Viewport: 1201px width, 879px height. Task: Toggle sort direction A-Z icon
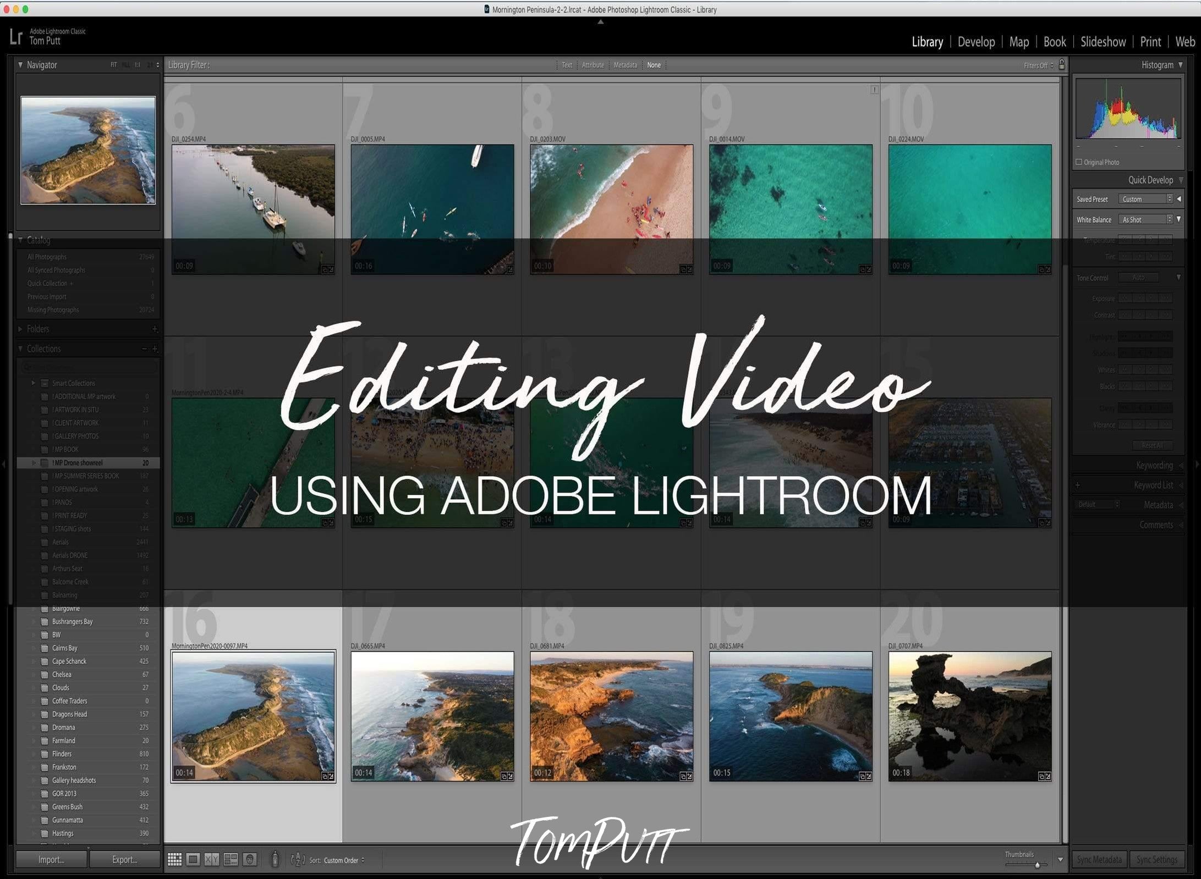point(298,860)
